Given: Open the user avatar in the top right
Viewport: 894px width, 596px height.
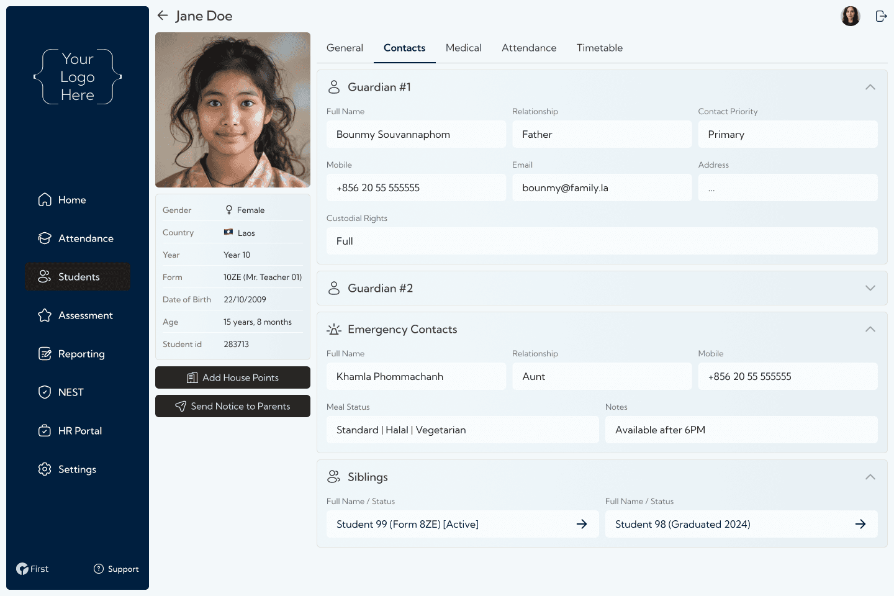Looking at the screenshot, I should coord(851,16).
